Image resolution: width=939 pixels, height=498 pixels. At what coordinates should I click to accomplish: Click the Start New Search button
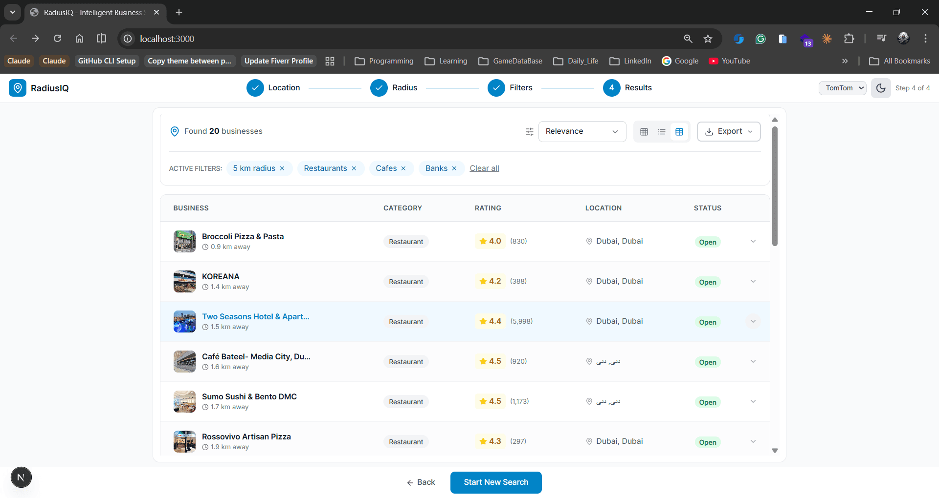[x=496, y=482]
